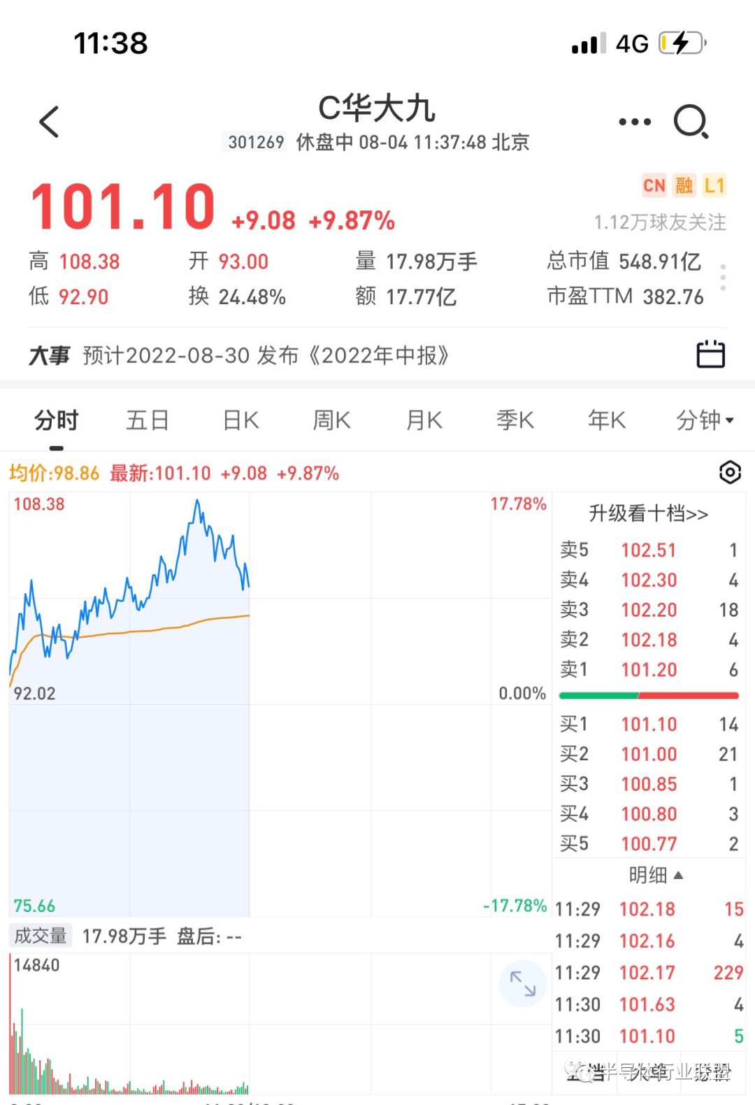Tap 升级看十档 upgrade link
Screen dimensions: 755x1105
click(649, 513)
